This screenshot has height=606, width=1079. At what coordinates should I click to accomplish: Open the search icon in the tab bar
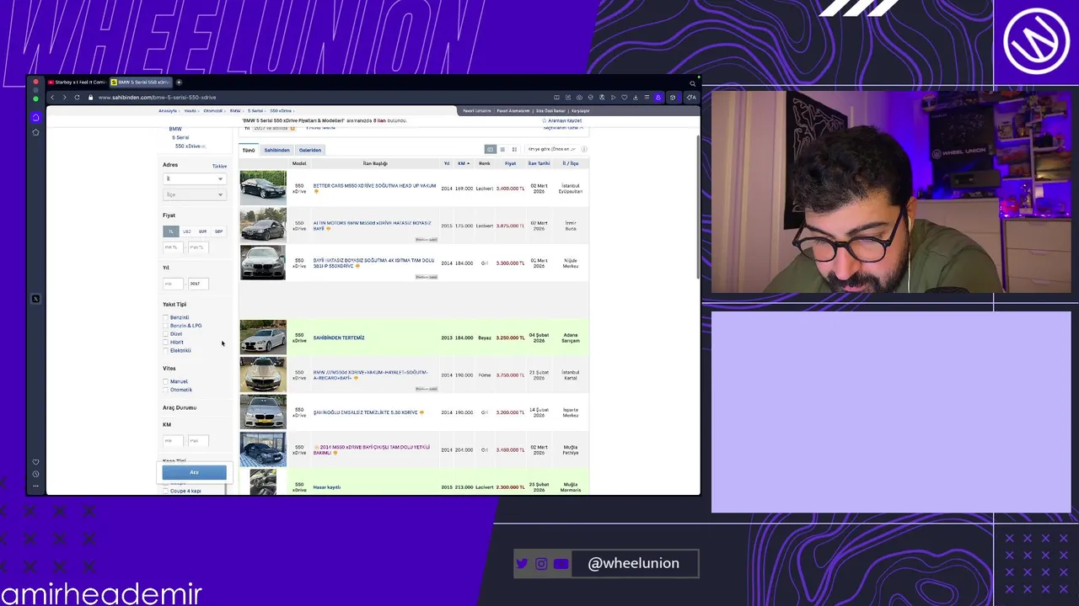click(x=692, y=83)
